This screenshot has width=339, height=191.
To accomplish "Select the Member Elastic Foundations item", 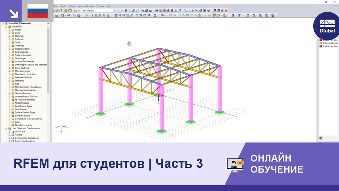I will (28, 87).
